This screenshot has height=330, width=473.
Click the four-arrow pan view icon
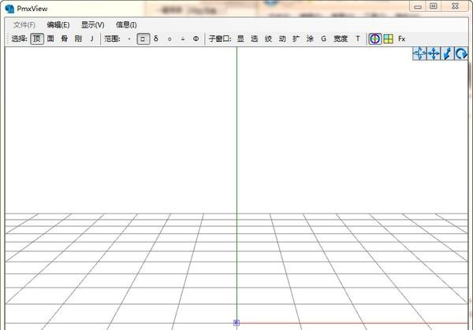click(x=434, y=54)
